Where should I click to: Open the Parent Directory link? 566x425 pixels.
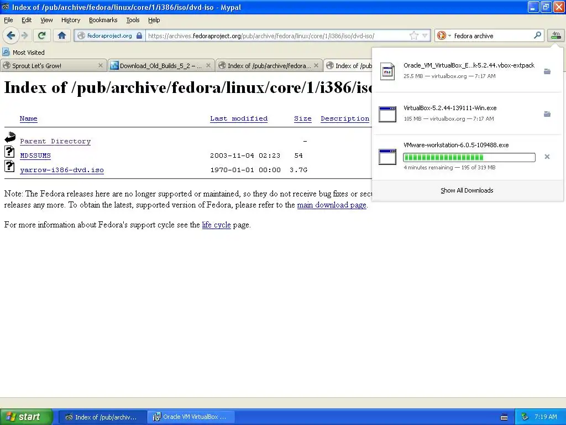click(x=55, y=141)
